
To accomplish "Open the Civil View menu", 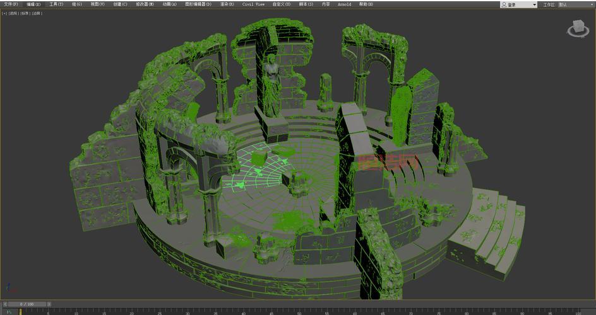I will coord(253,4).
